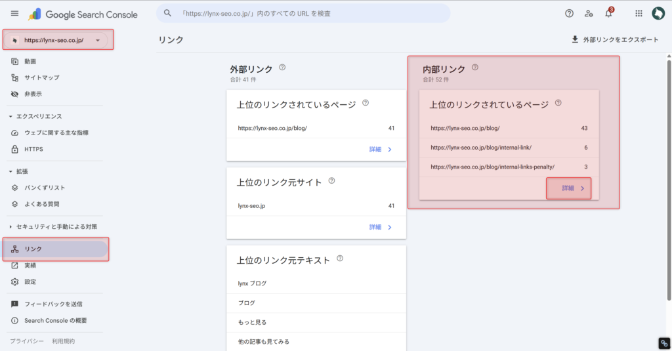Open the hamburger main menu
Image resolution: width=672 pixels, height=351 pixels.
(14, 13)
